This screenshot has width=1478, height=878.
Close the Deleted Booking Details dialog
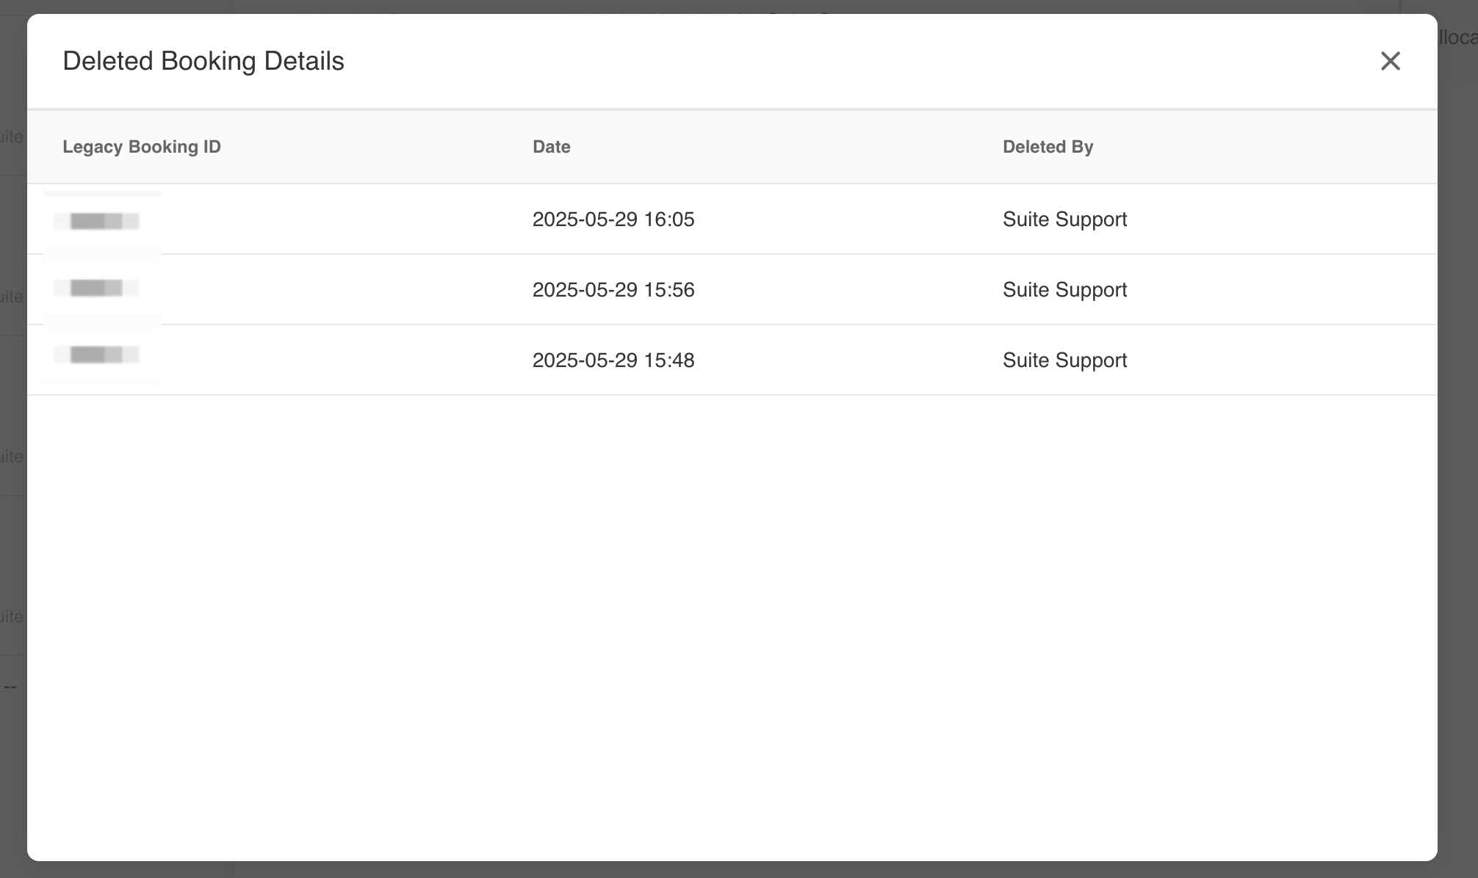click(1390, 61)
